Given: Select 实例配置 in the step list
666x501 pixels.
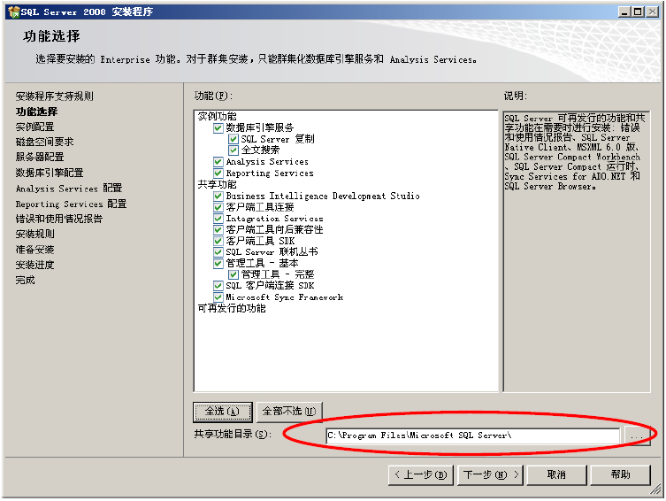Looking at the screenshot, I should tap(34, 127).
